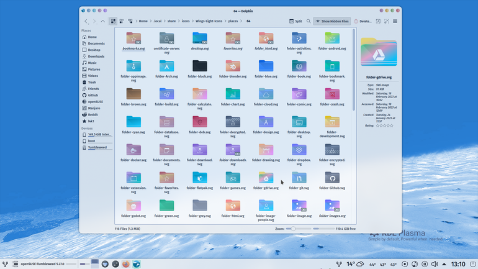Switch to Details tree view mode

click(x=130, y=21)
